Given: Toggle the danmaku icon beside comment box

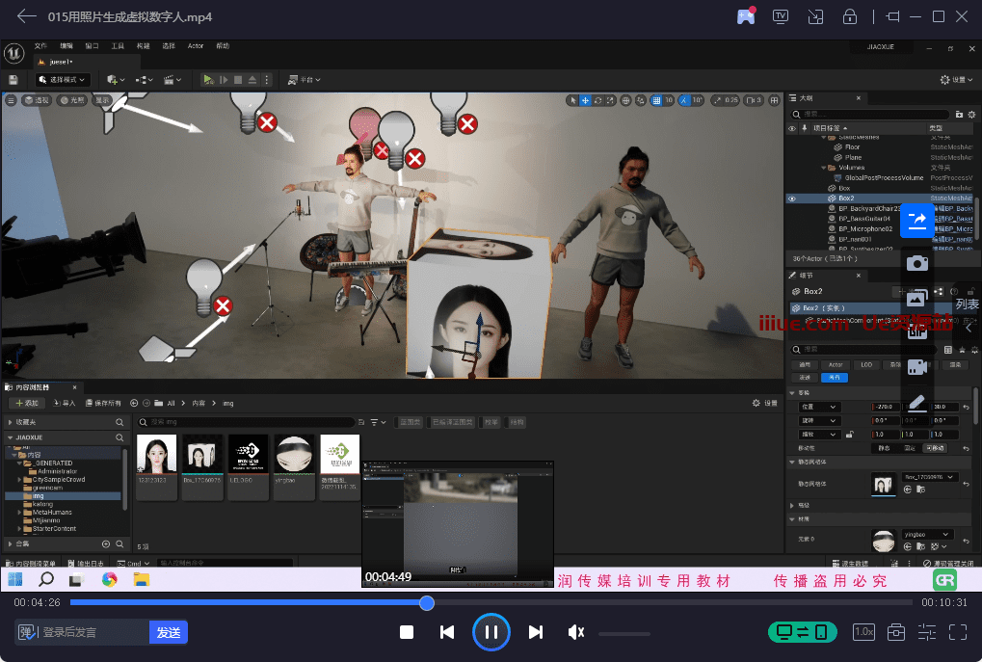Looking at the screenshot, I should 27,632.
